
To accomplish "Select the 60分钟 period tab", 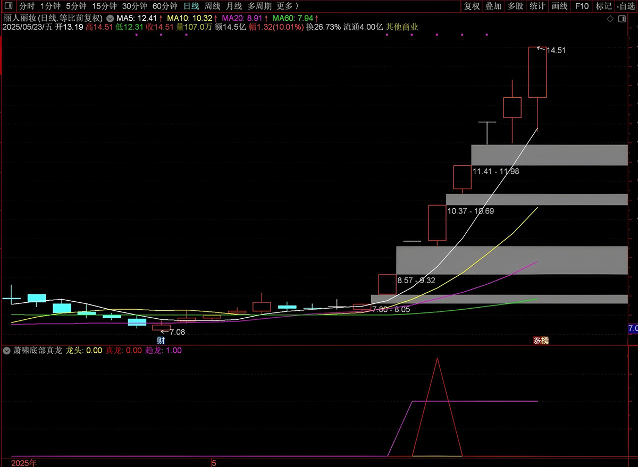I will [164, 6].
